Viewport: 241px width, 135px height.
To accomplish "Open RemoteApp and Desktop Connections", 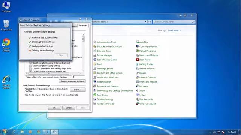I will point(113,91).
